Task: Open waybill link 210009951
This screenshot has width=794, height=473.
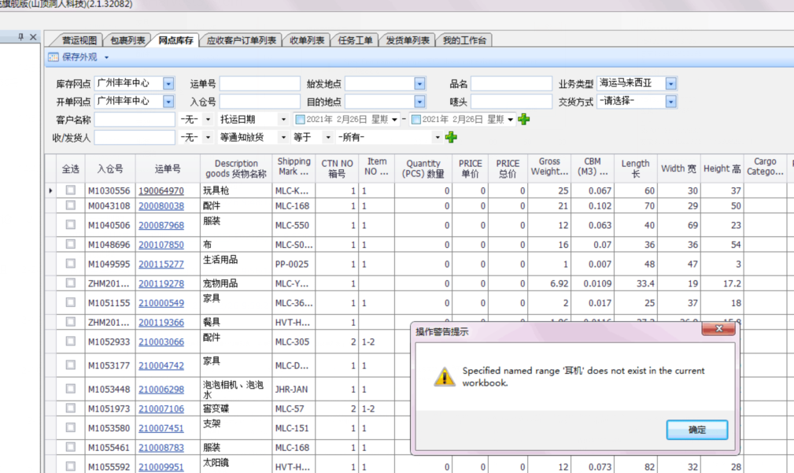Action: pyautogui.click(x=161, y=467)
